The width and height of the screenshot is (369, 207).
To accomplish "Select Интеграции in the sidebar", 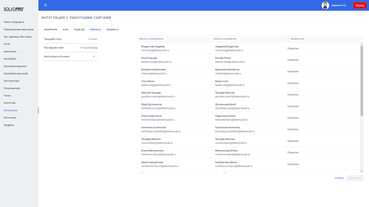I will 10,110.
